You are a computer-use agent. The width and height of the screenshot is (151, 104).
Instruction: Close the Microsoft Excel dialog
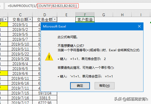click(x=139, y=26)
